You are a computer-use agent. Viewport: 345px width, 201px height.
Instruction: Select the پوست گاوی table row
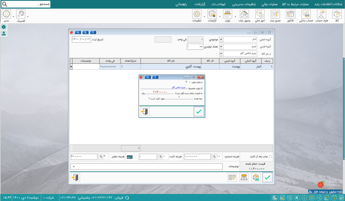click(171, 66)
